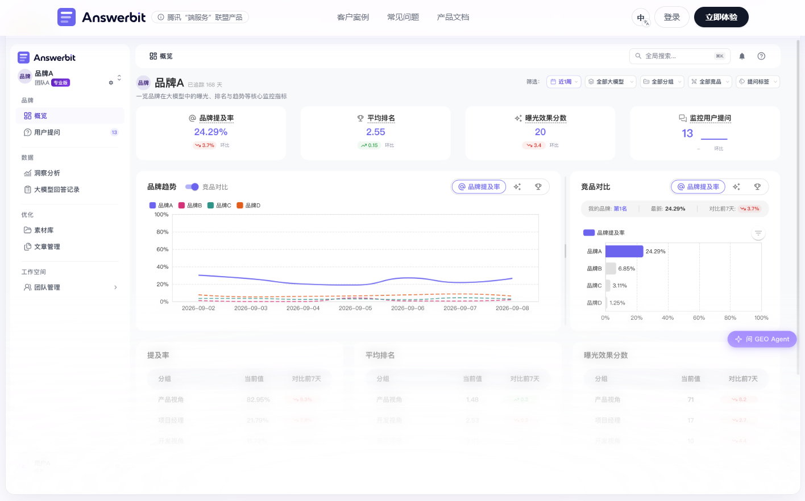The image size is (805, 501).
Task: Click 2026-09-05 on the trend chart axis
Action: (x=355, y=308)
